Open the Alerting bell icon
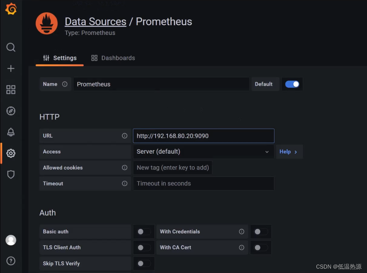 pyautogui.click(x=11, y=132)
